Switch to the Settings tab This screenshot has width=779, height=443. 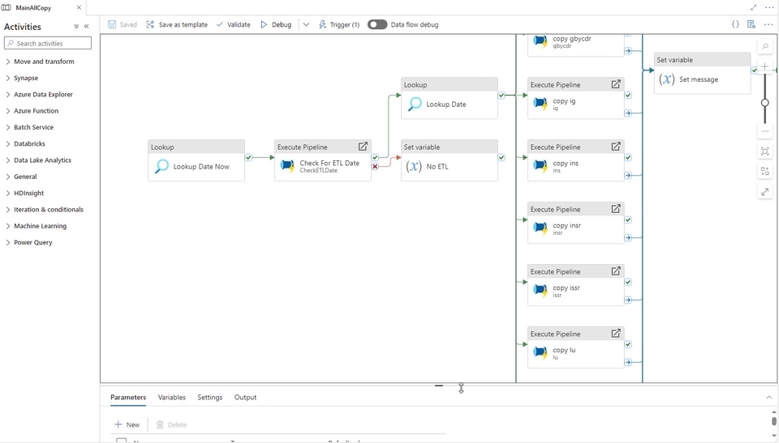point(210,398)
